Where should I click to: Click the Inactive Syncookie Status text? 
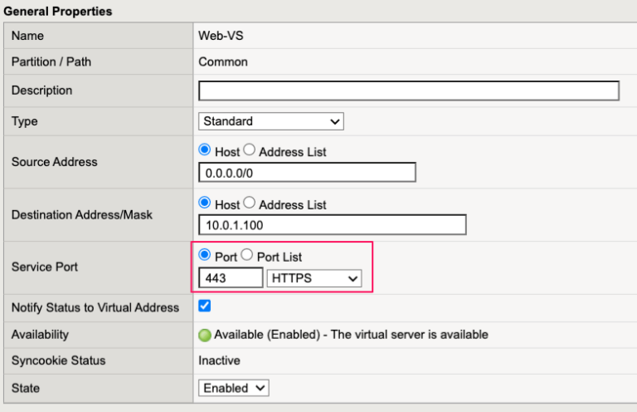220,360
